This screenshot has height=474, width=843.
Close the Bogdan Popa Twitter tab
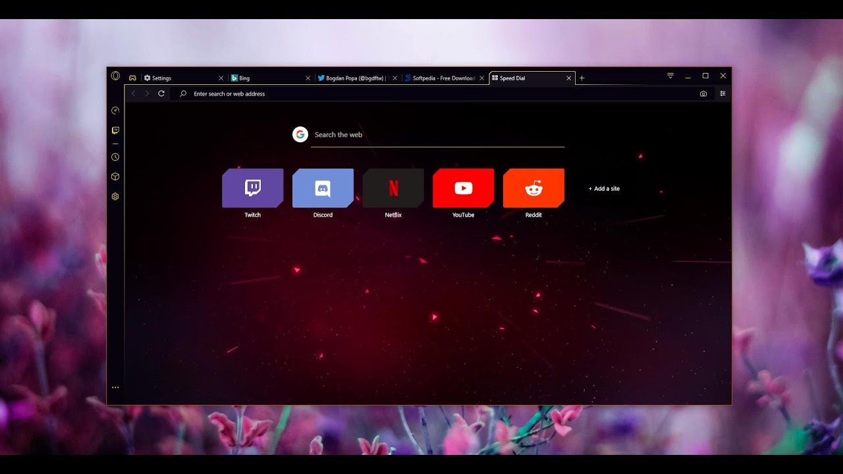[394, 78]
